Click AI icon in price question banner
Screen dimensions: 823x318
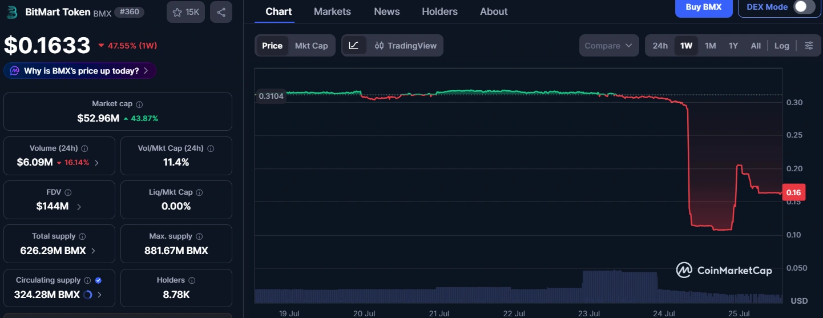(x=15, y=71)
